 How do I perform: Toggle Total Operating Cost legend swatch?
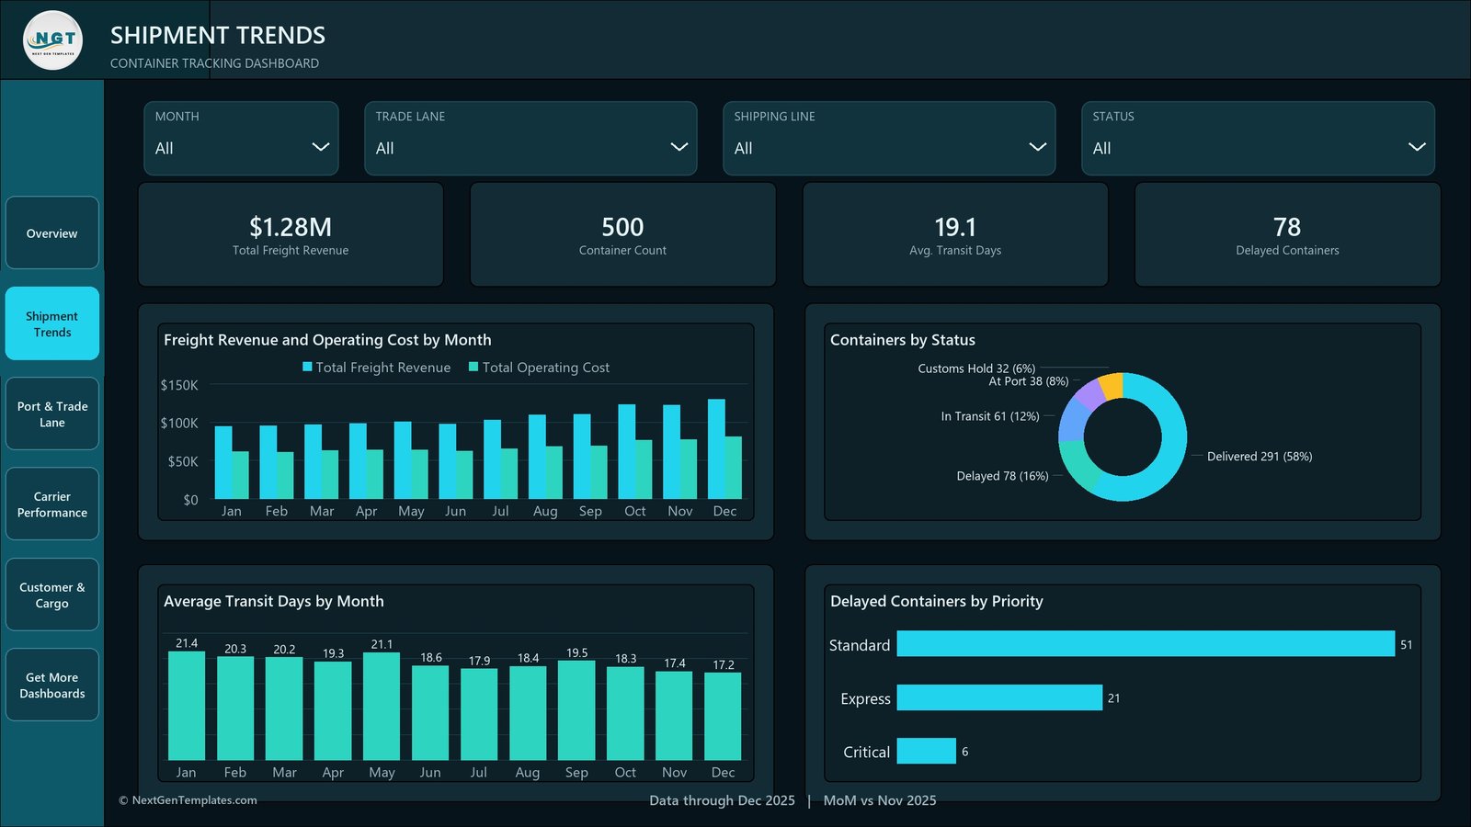point(473,367)
